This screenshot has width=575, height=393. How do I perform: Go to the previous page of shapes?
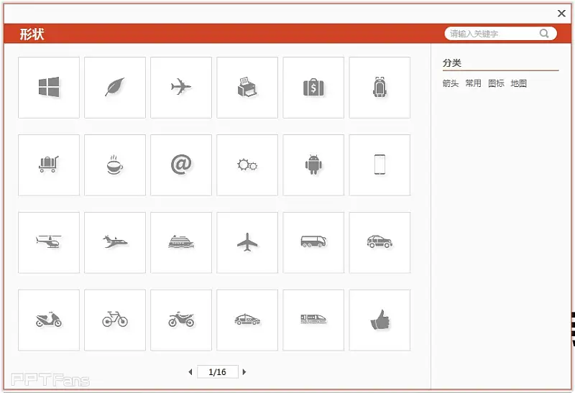pyautogui.click(x=190, y=372)
